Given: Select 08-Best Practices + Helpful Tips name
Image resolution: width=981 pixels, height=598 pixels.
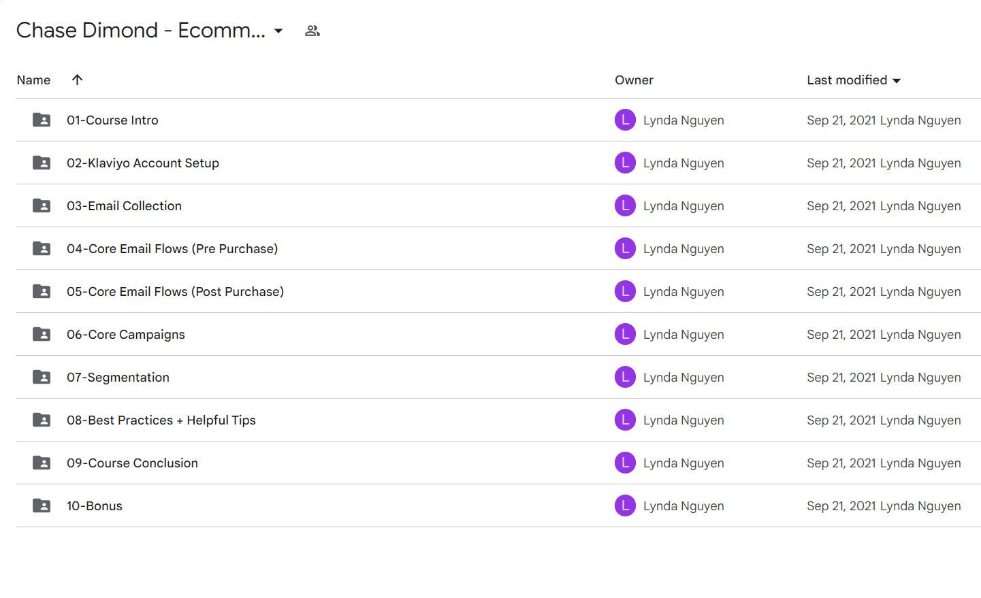Looking at the screenshot, I should click(x=161, y=420).
